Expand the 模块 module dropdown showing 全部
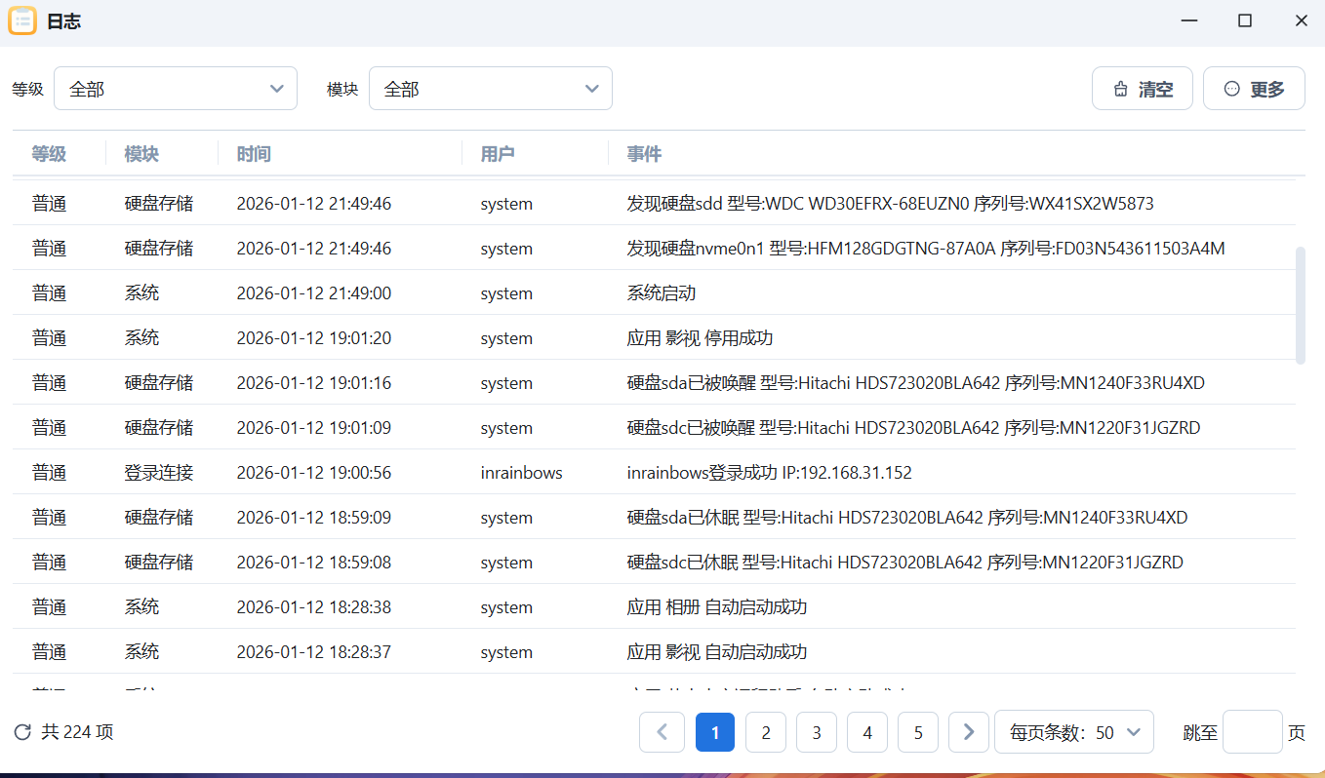 491,88
